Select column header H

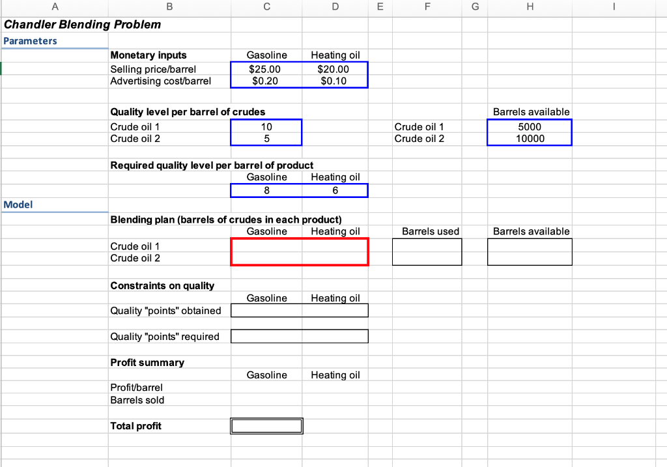530,7
